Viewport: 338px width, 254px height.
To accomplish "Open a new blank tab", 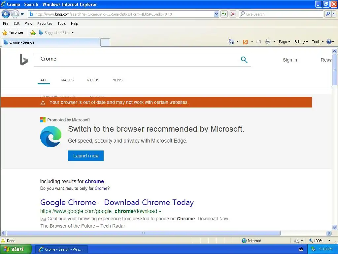I will pos(105,42).
